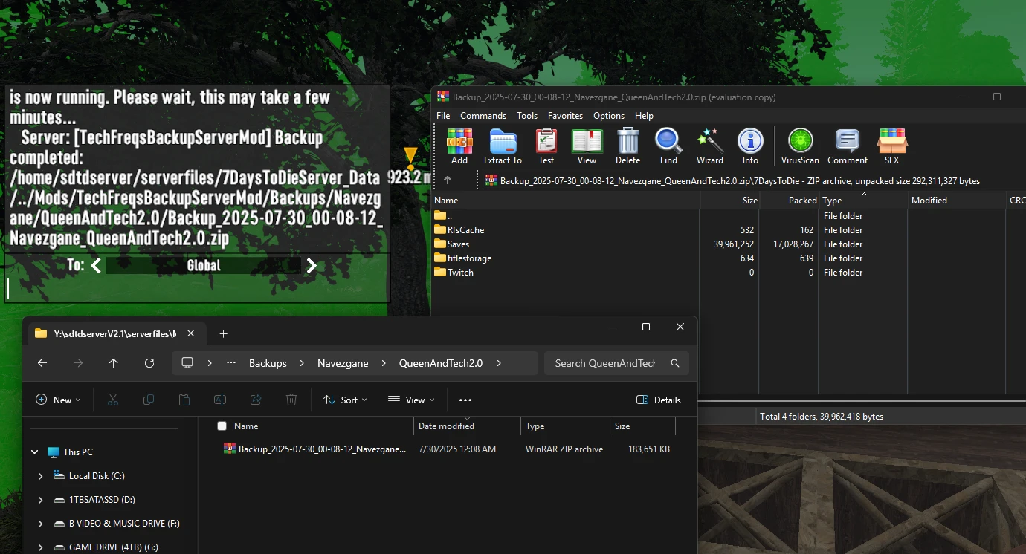1026x554 pixels.
Task: Click the Rename icon in Explorer toolbar
Action: pyautogui.click(x=220, y=400)
